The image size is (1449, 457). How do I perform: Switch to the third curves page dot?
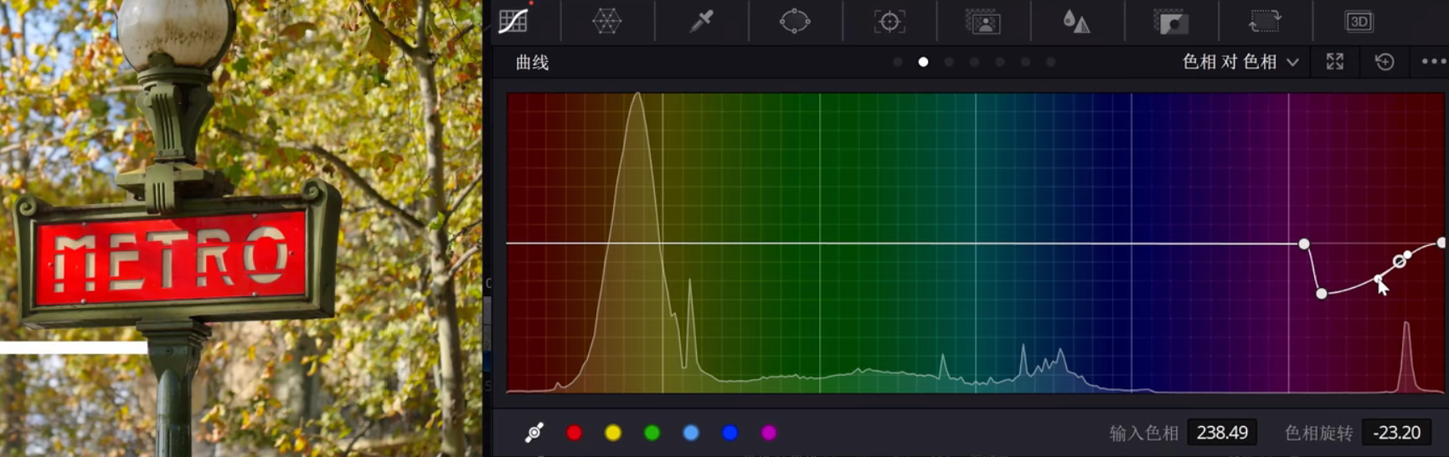[948, 62]
